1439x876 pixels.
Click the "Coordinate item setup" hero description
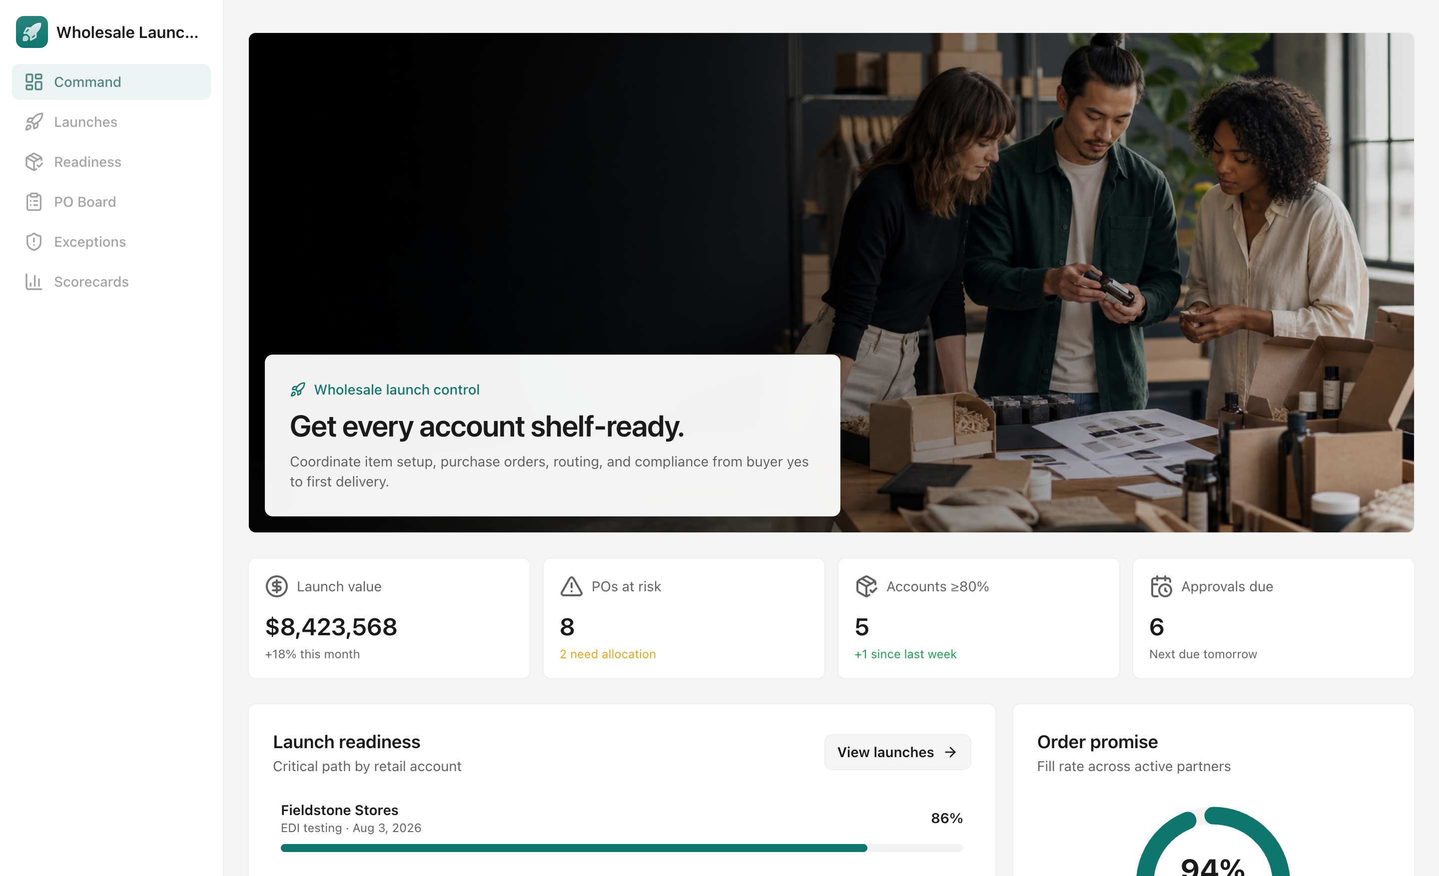pos(549,471)
